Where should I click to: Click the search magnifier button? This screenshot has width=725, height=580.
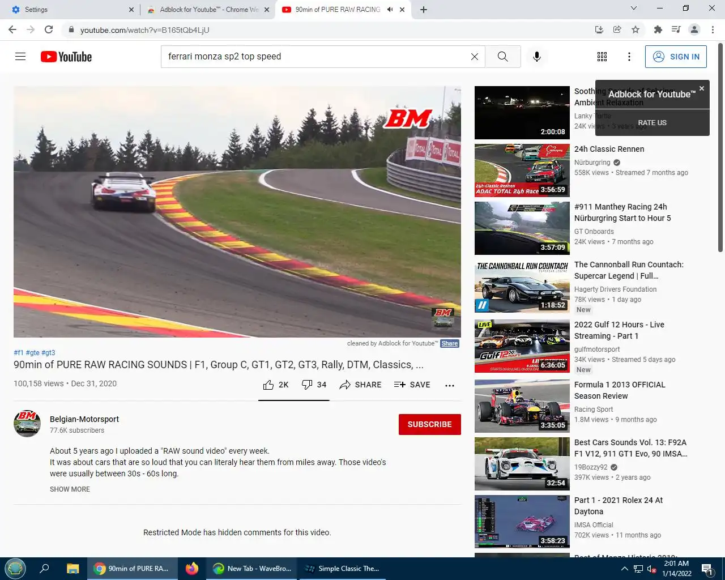coord(502,57)
